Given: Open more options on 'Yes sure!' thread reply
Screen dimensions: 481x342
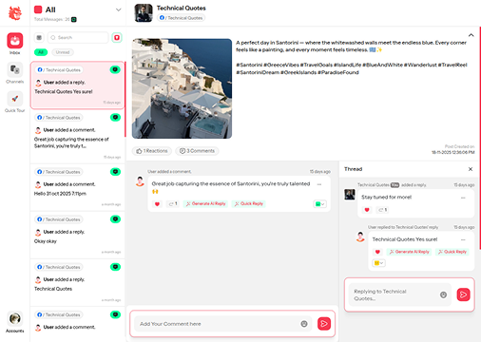Looking at the screenshot, I should click(x=463, y=239).
